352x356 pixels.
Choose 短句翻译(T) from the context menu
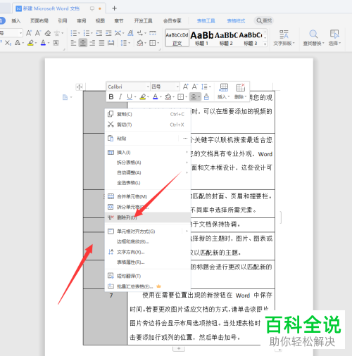tap(147, 276)
